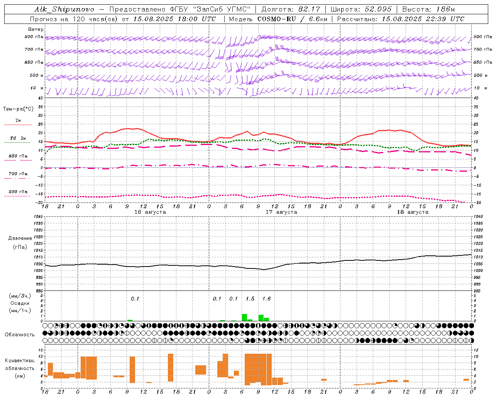The image size is (494, 395).
Task: Select the 18 августа date marker
Action: tap(413, 212)
